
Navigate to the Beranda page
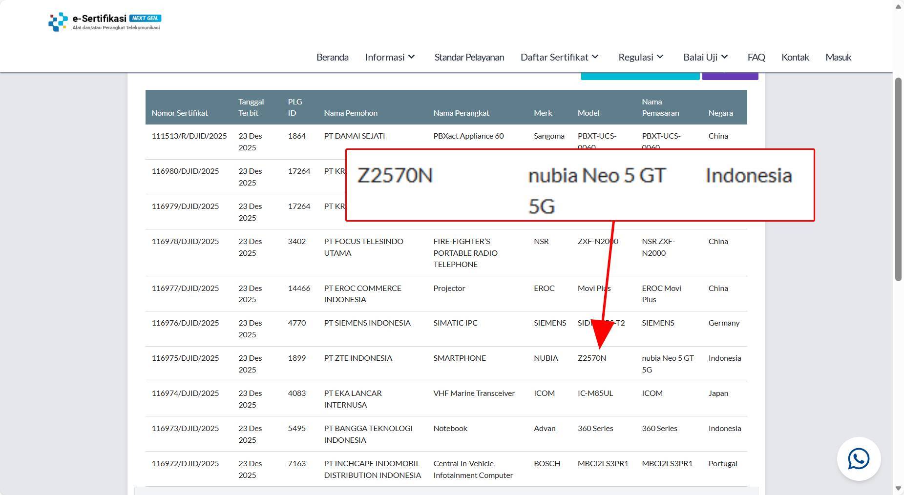(x=332, y=57)
